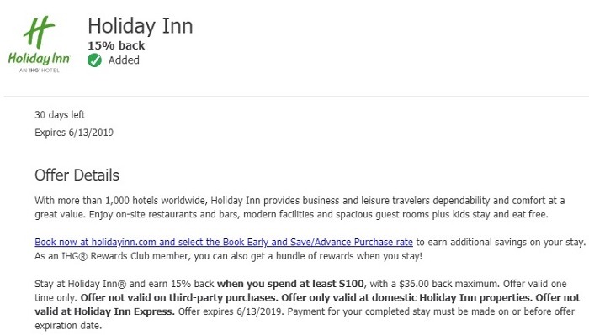The height and width of the screenshot is (335, 589).
Task: Select the 15% back offer text
Action: (116, 45)
